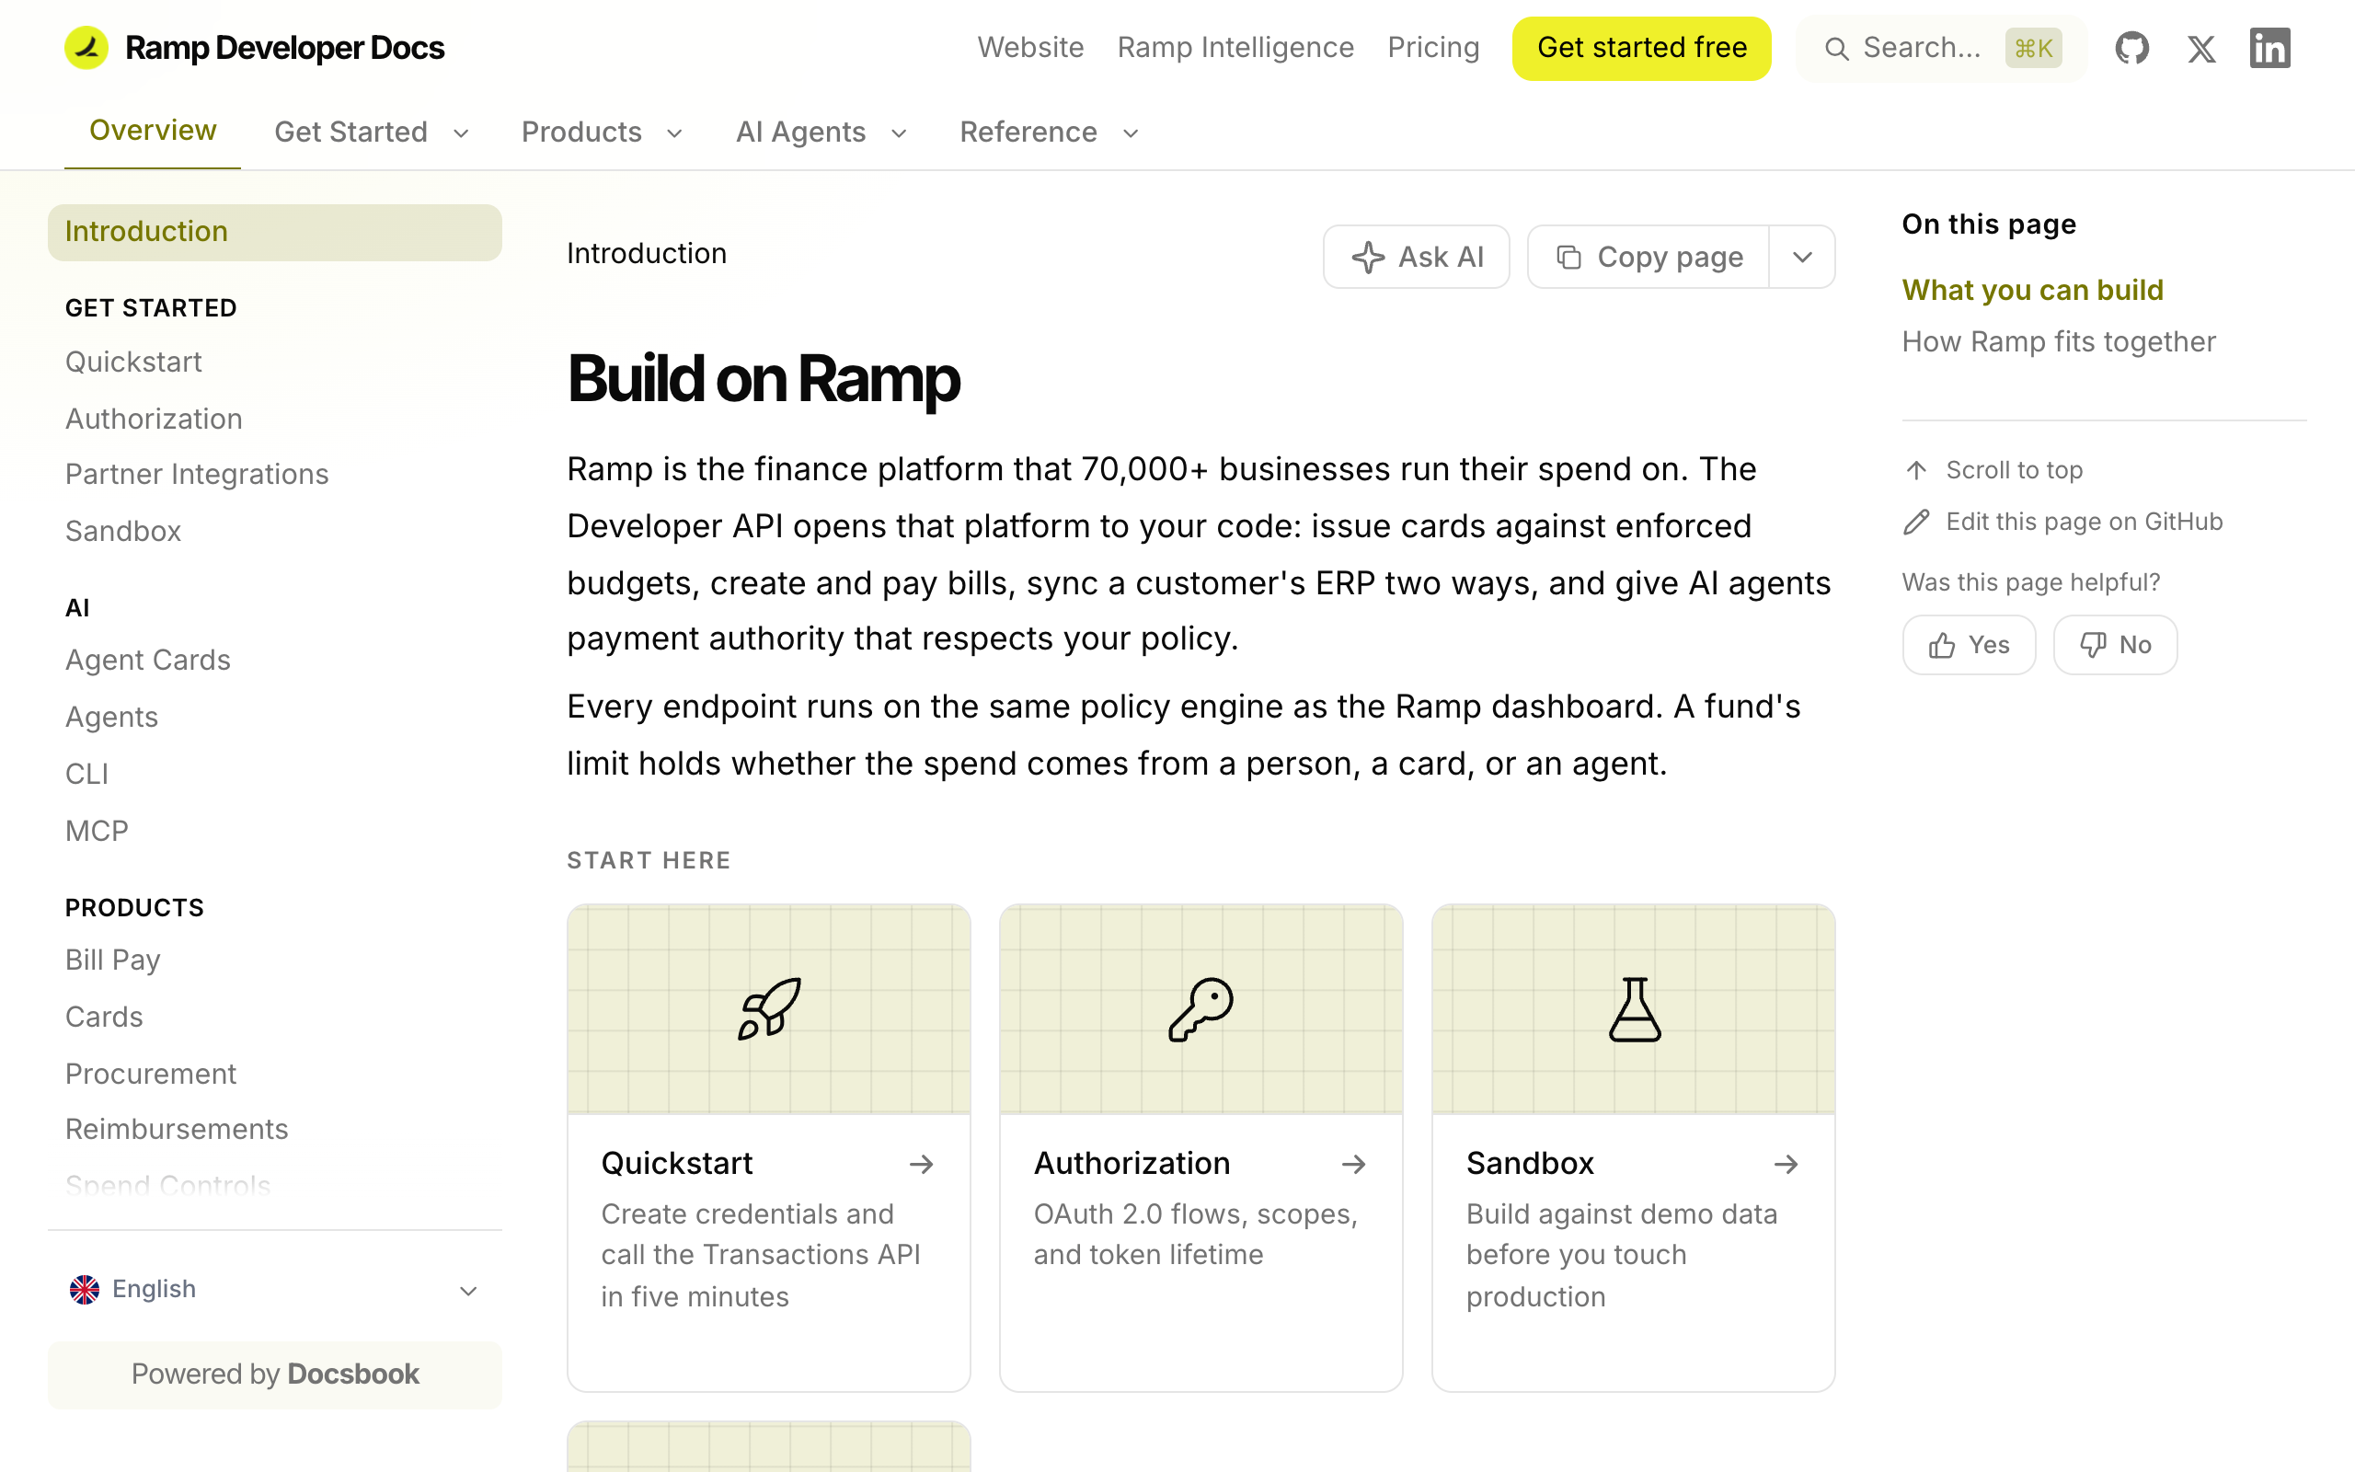
Task: Click the Scroll to top arrow icon
Action: 1916,470
